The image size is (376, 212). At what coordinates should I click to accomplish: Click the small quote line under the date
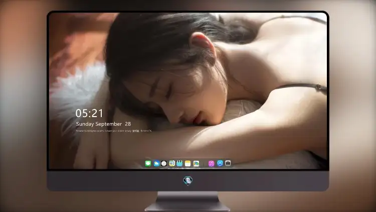pyautogui.click(x=114, y=131)
